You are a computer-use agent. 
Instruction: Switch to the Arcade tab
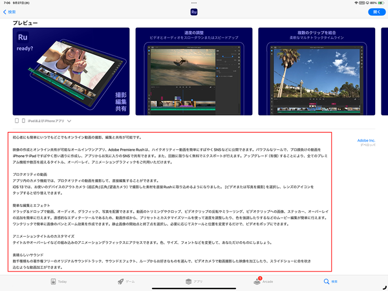[263, 281]
